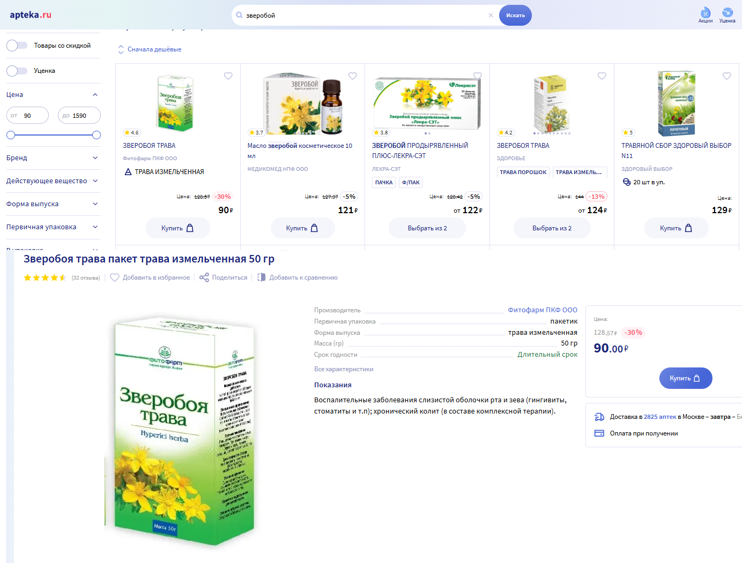
Task: Open the Масло зверобой product thumbnail
Action: point(303,103)
